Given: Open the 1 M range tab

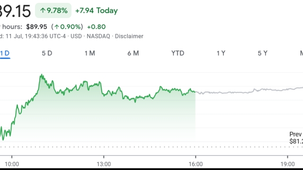Looking at the screenshot, I should coord(90,53).
